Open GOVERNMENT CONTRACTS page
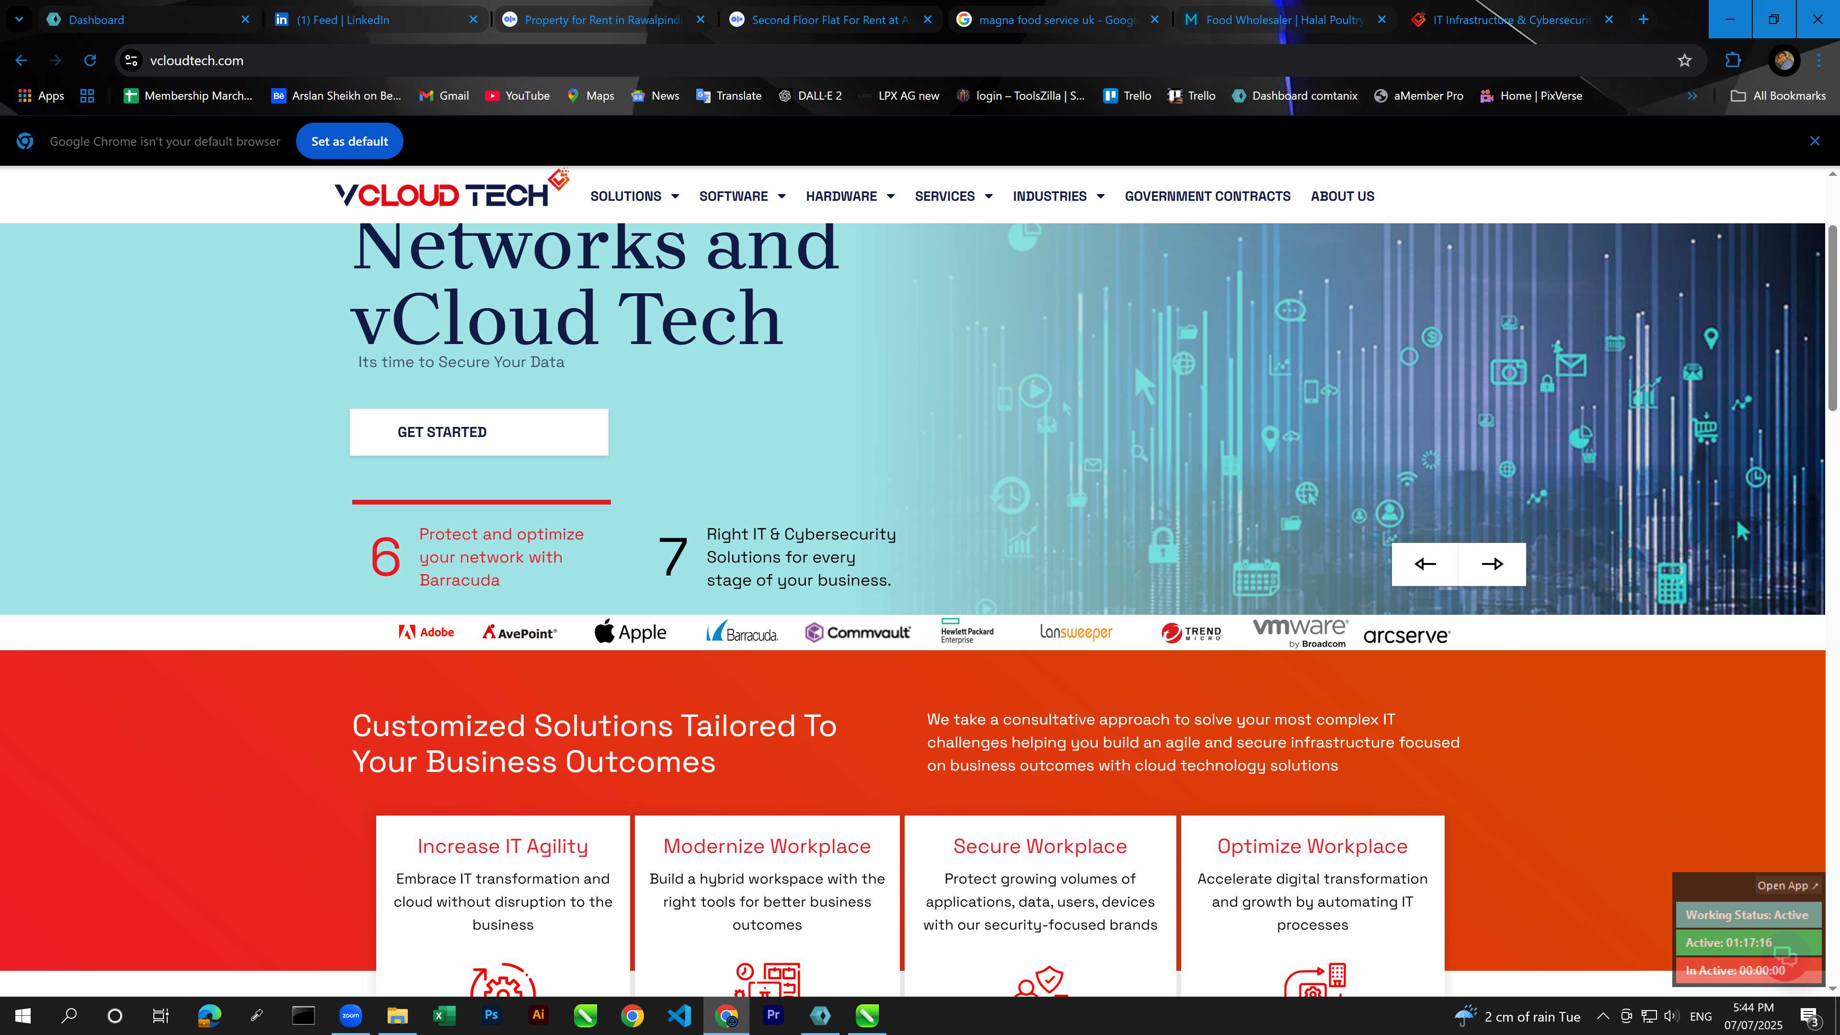1840x1035 pixels. 1207,196
